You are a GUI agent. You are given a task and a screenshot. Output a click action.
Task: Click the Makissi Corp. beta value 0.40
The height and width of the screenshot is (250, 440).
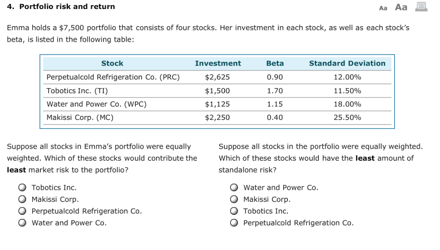275,117
